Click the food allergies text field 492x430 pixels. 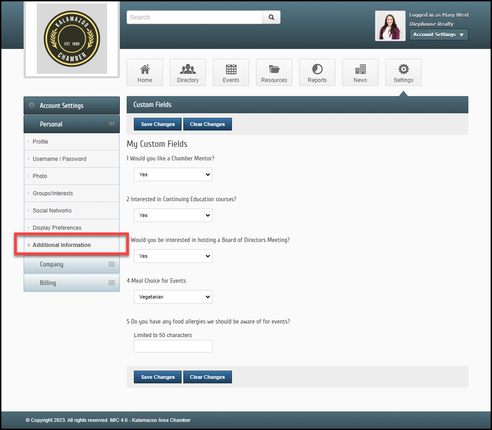[173, 346]
